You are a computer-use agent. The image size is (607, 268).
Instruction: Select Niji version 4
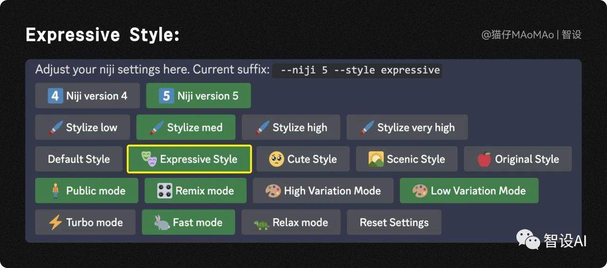click(x=87, y=96)
